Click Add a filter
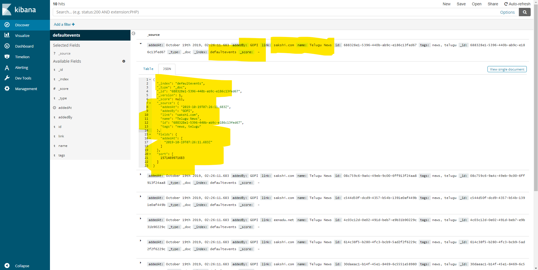538x270 pixels. pos(64,24)
